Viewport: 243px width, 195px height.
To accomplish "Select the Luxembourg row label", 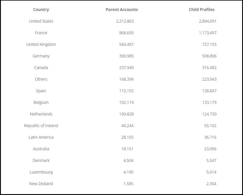I will (x=41, y=172).
